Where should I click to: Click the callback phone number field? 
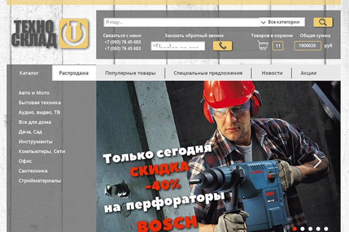tap(178, 46)
